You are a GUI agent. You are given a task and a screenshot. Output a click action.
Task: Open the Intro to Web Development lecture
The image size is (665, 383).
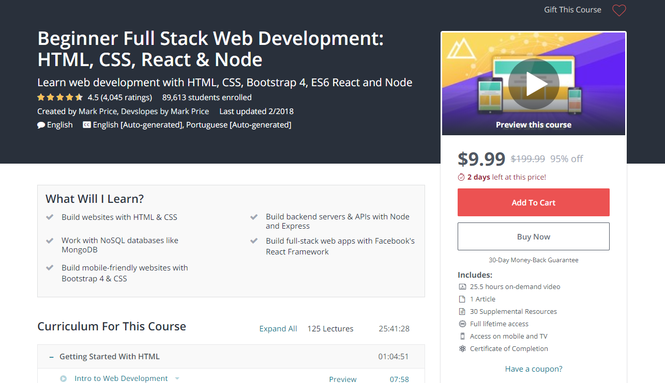(121, 378)
